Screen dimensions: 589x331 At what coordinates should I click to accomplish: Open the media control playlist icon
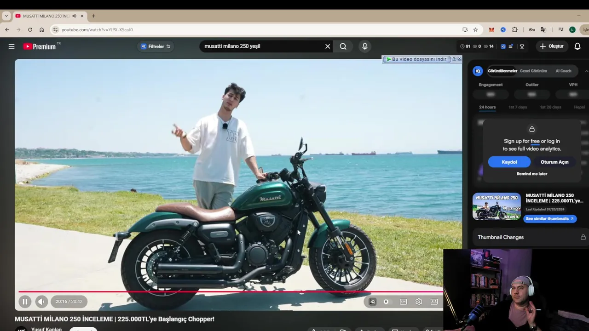click(560, 30)
